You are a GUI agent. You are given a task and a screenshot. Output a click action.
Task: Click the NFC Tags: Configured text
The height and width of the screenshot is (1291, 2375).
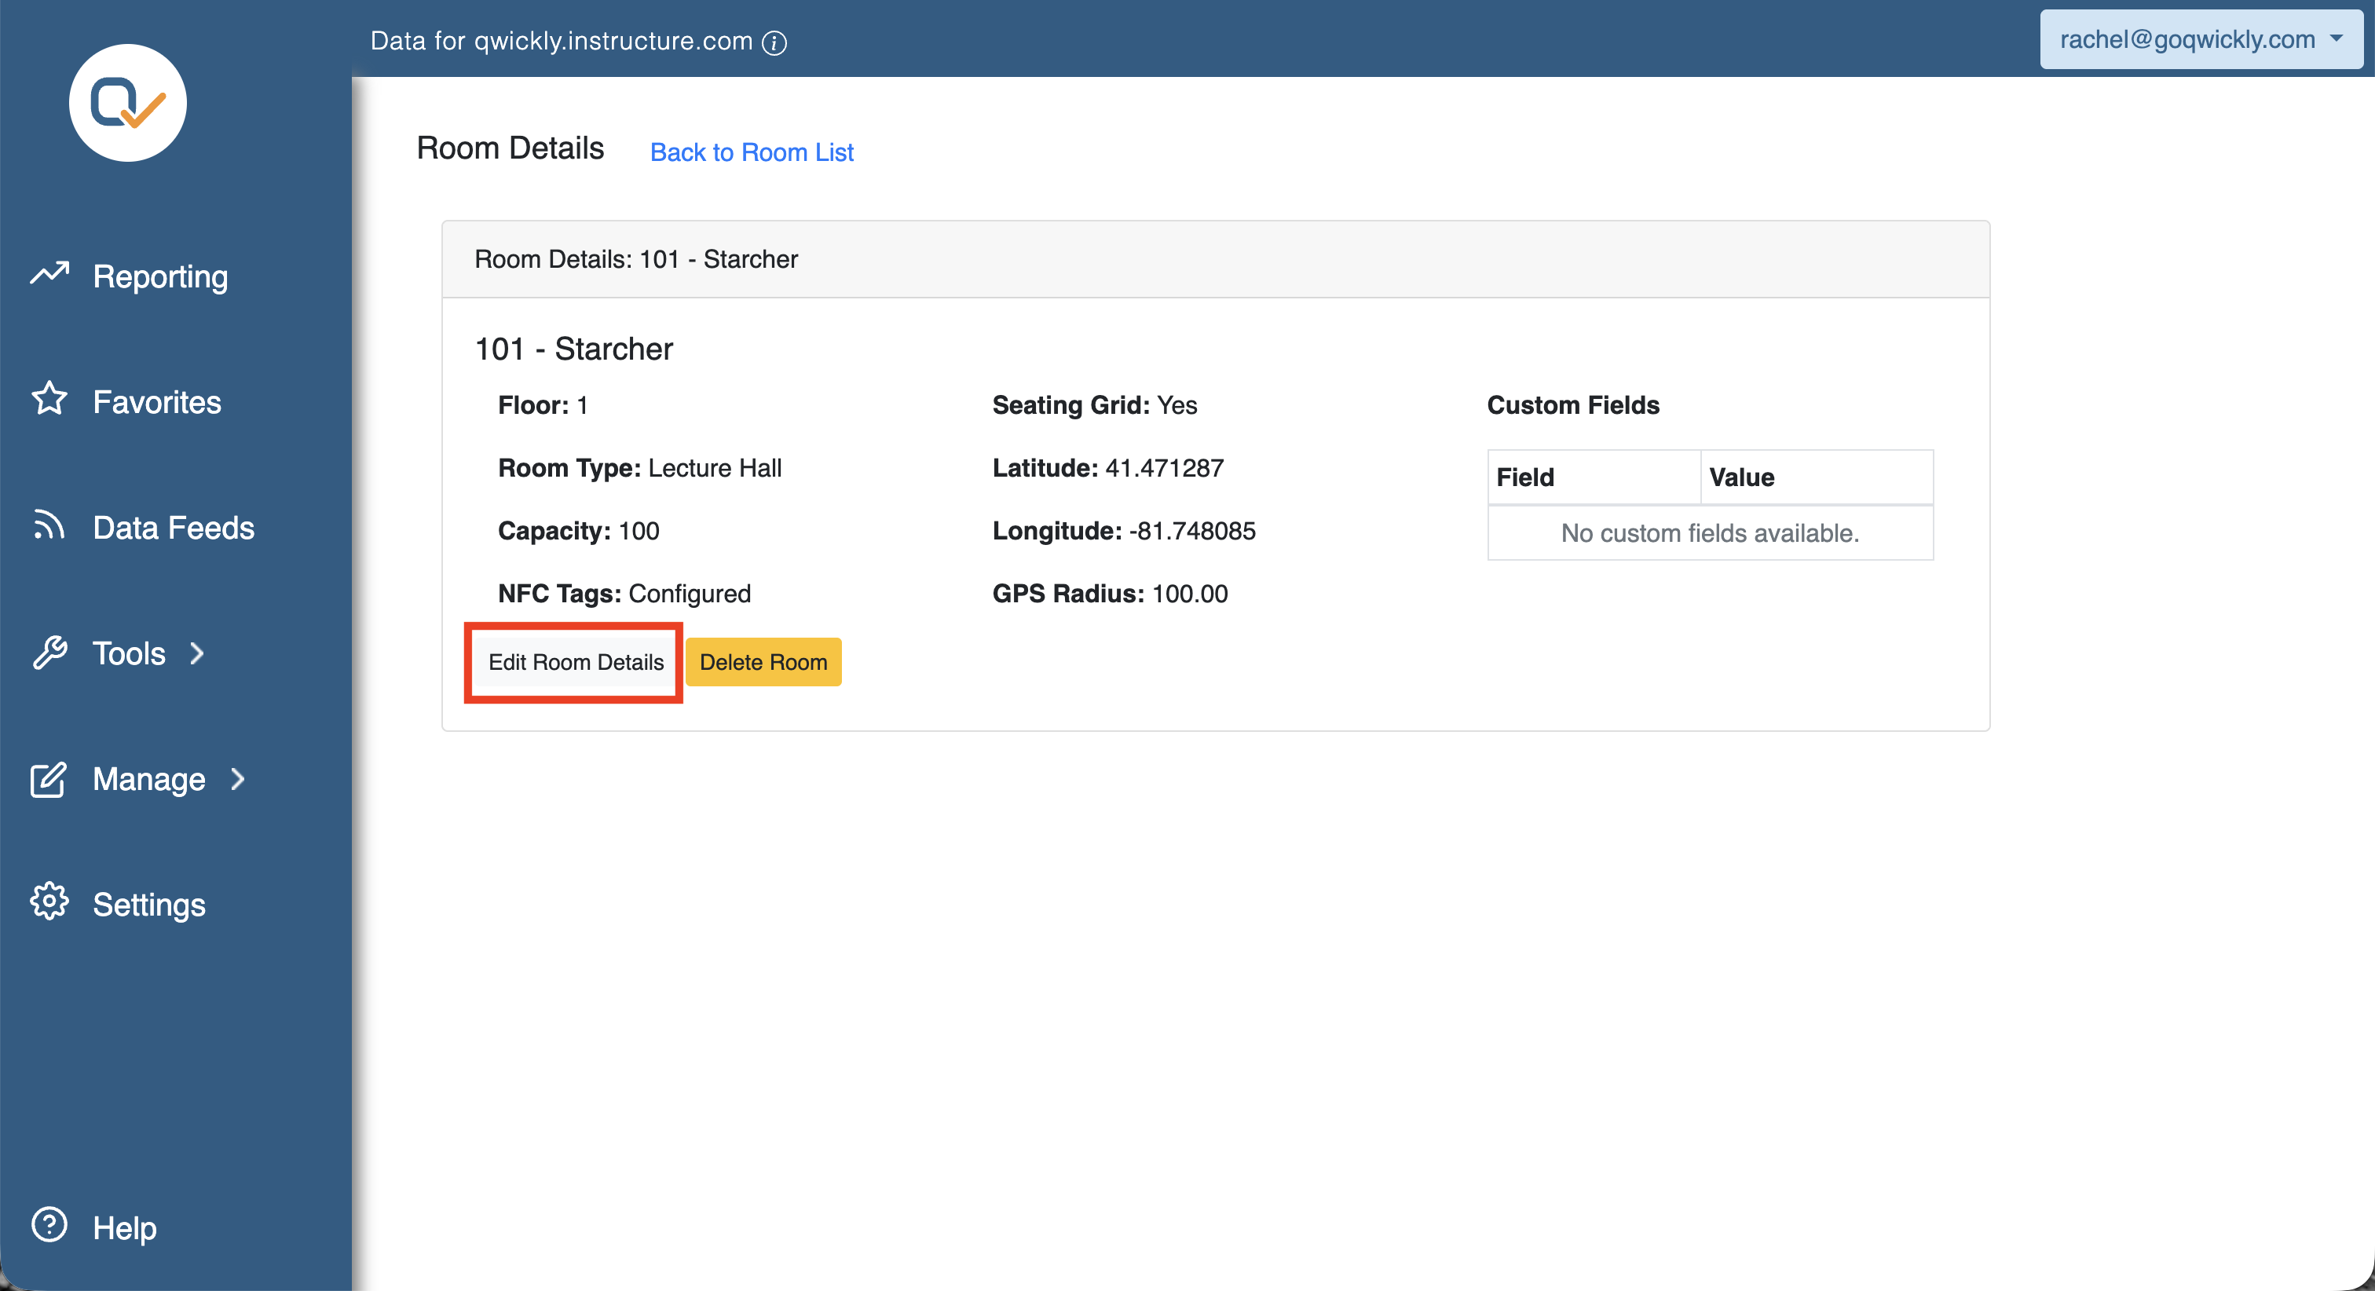[624, 594]
